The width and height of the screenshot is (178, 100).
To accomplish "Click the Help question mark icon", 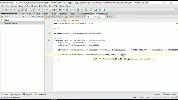I will pyautogui.click(x=105, y=10).
